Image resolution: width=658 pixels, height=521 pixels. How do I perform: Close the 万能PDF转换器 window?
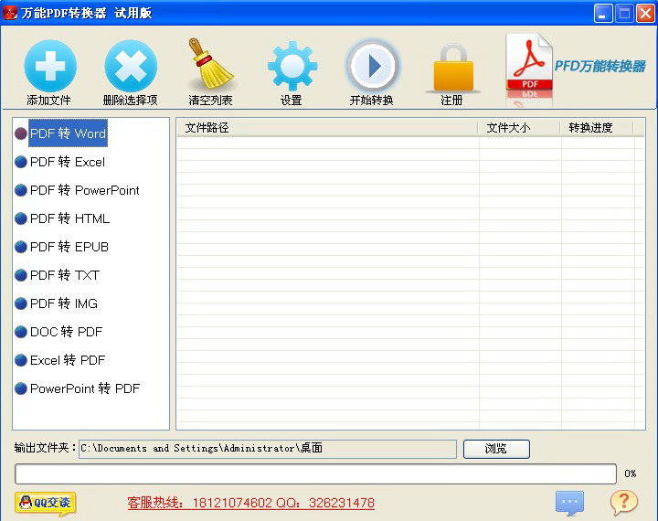645,14
